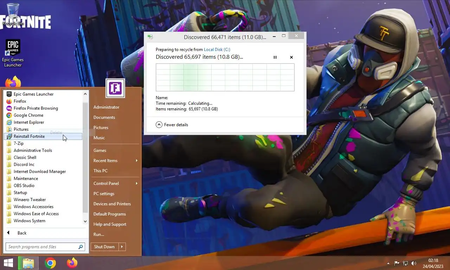This screenshot has width=450, height=270.
Task: Open the Run... dialog
Action: (99, 234)
